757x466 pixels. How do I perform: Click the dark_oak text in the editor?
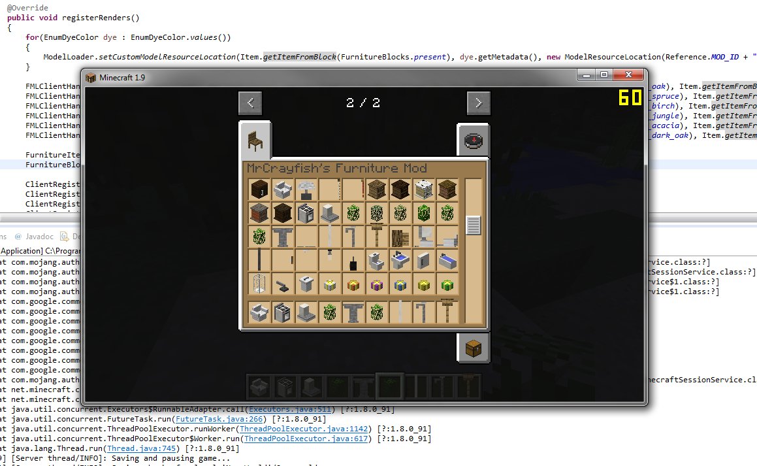click(670, 135)
